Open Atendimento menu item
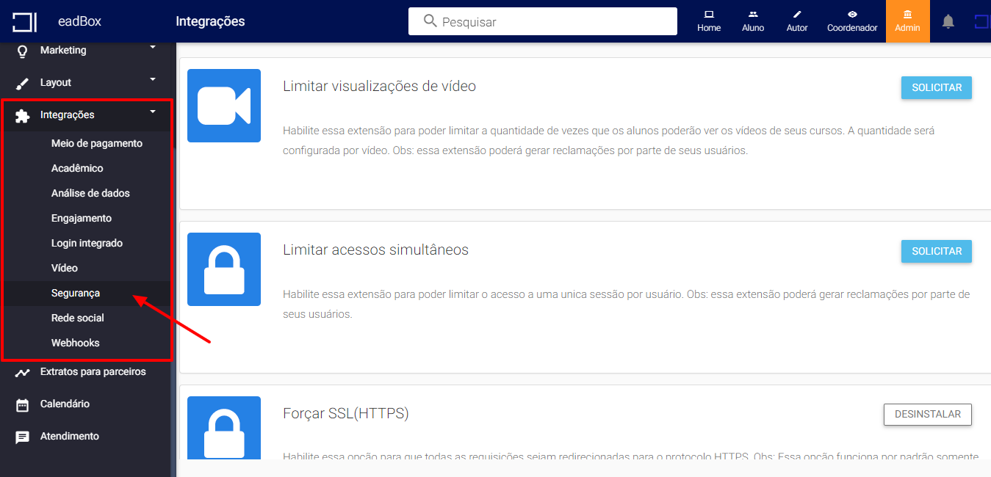 pyautogui.click(x=70, y=436)
